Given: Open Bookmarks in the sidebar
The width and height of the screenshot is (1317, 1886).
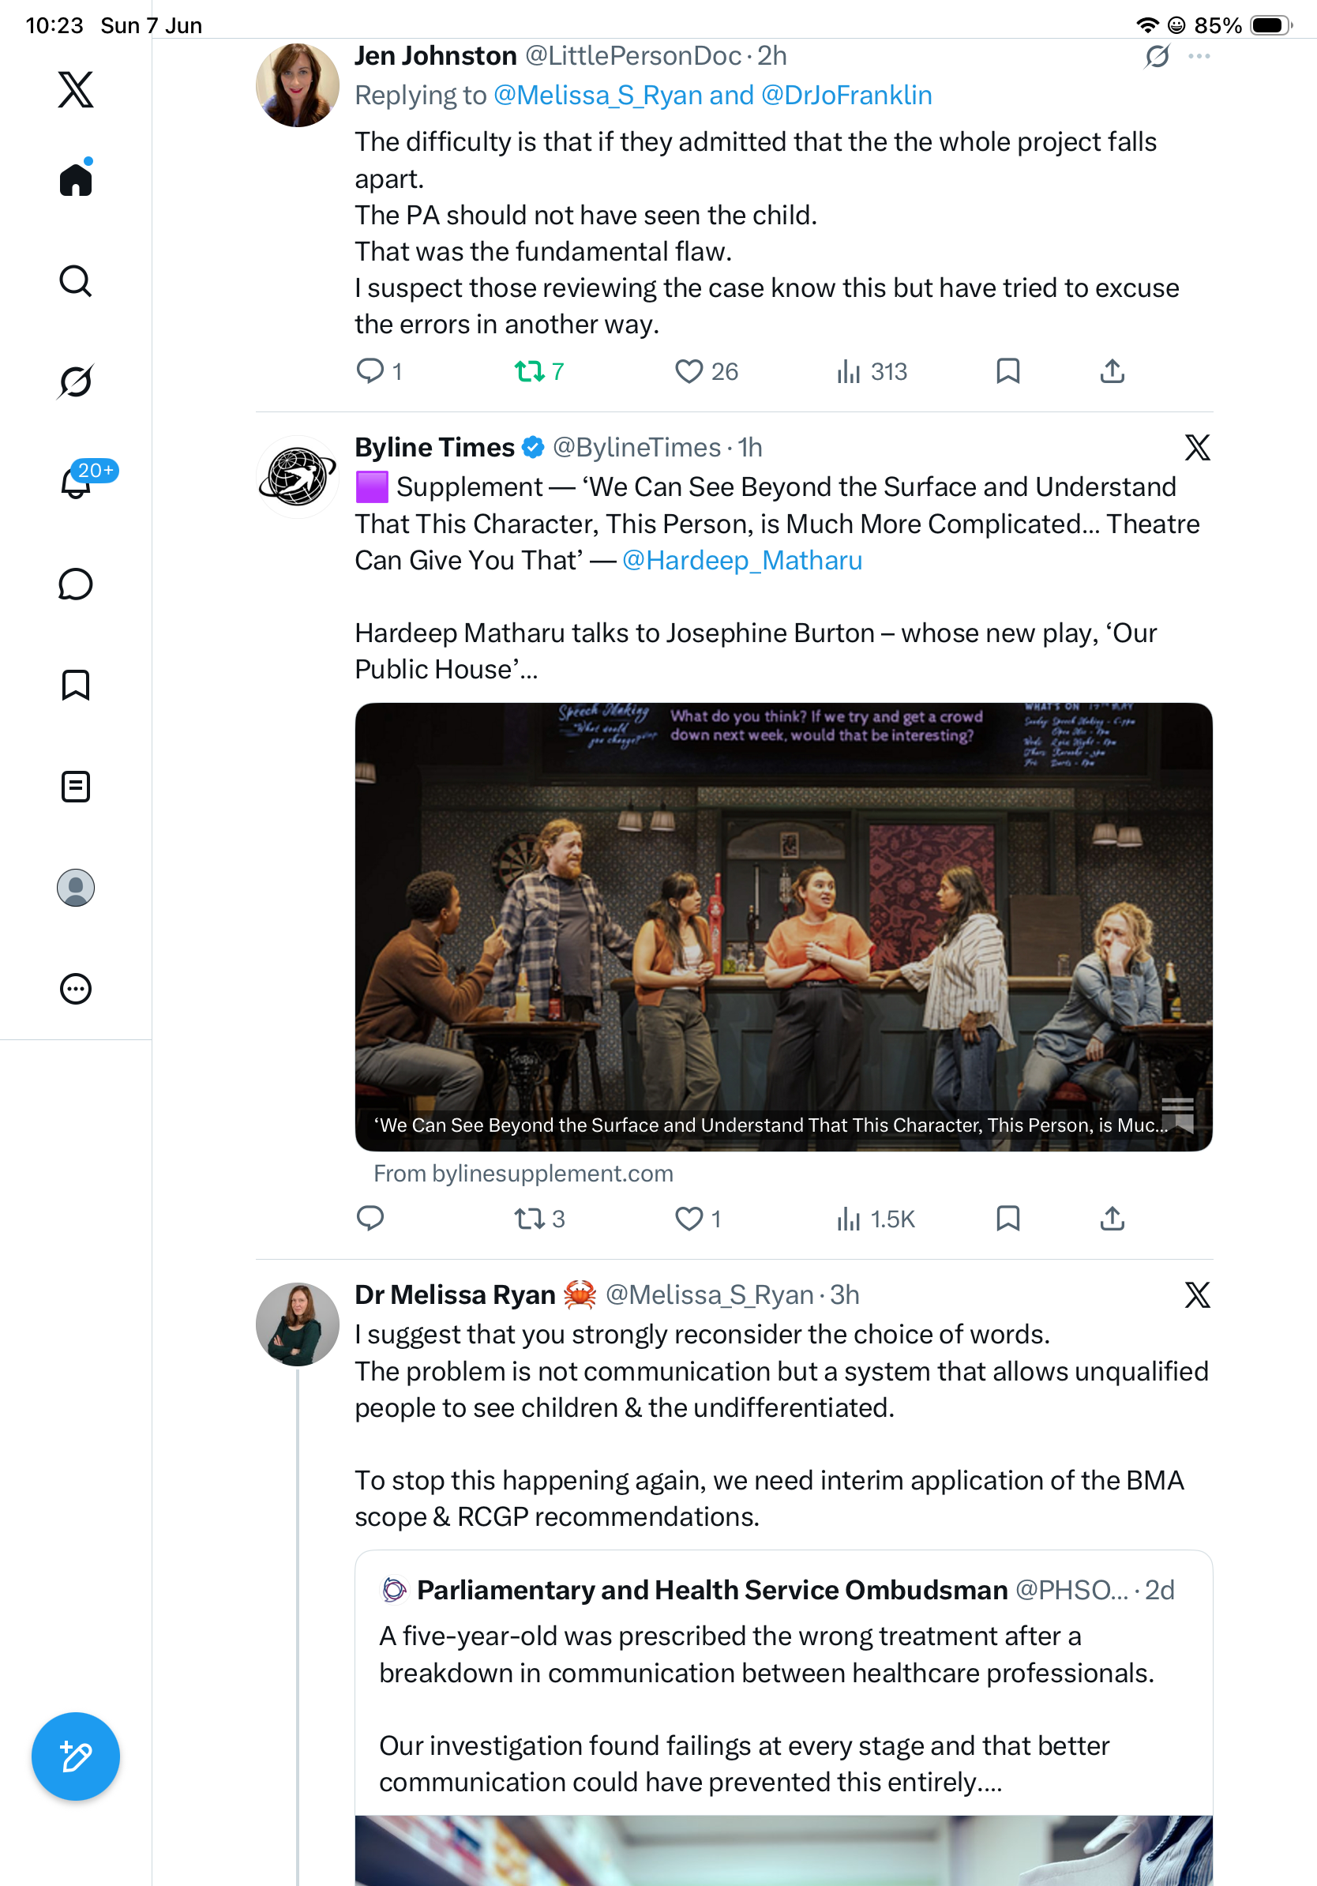Looking at the screenshot, I should click(76, 685).
